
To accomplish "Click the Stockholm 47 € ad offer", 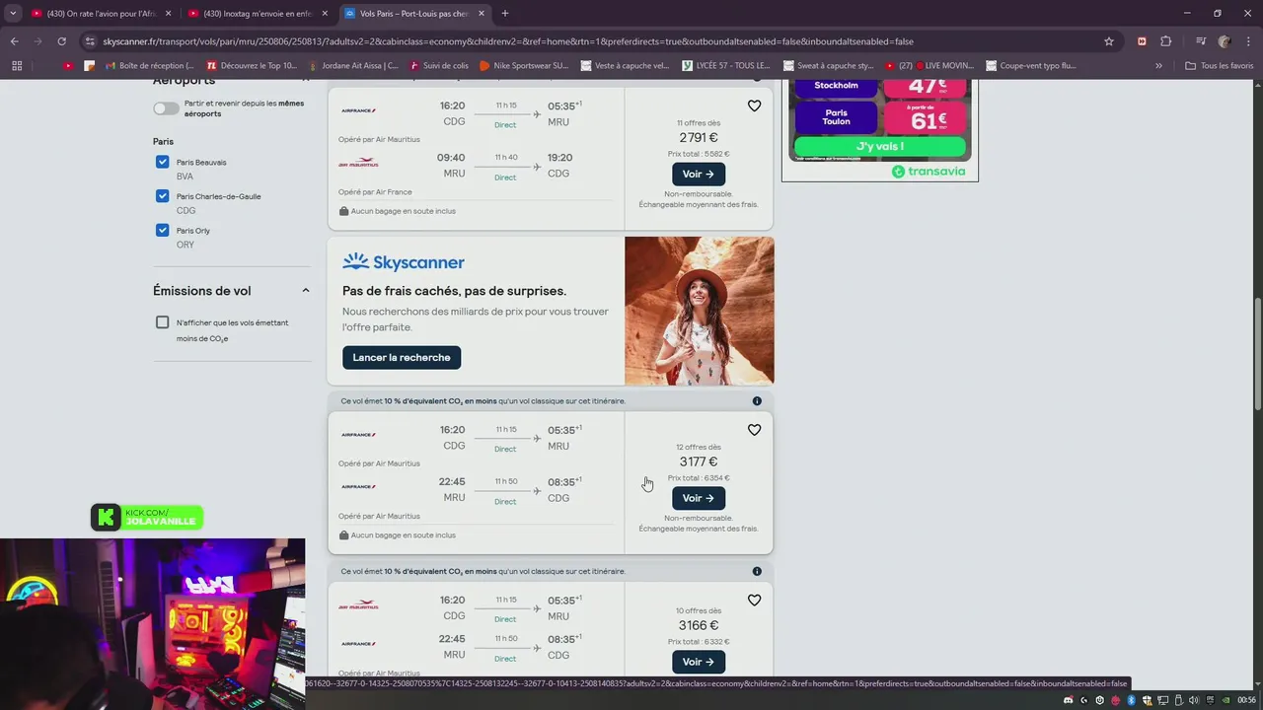I will 879,88.
